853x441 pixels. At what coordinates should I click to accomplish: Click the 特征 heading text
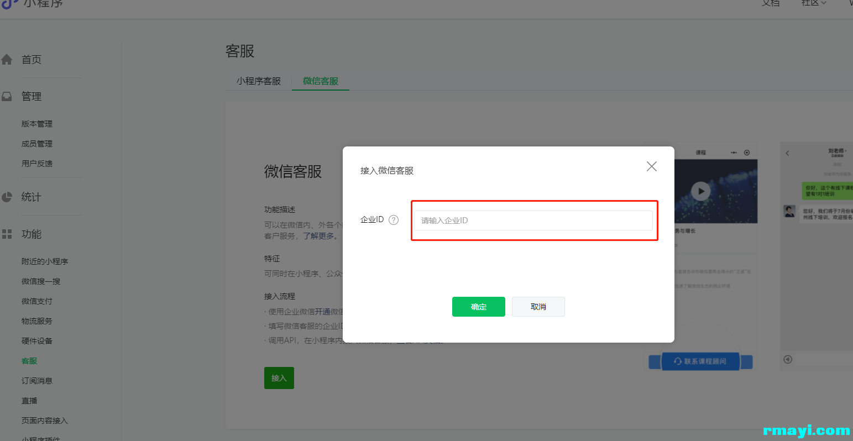[x=272, y=259]
